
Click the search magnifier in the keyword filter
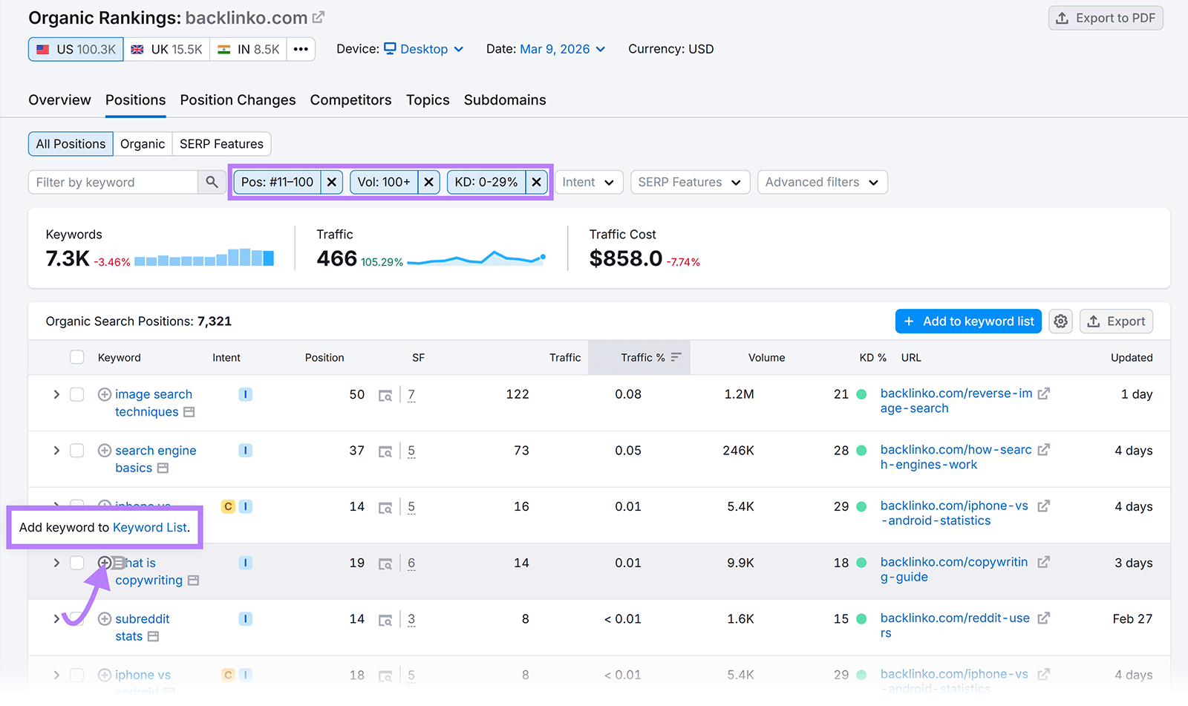point(212,182)
